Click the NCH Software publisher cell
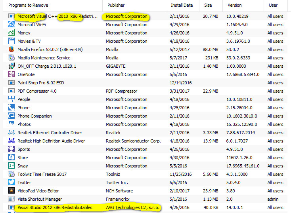The width and height of the screenshot is (291, 213). (x=119, y=191)
